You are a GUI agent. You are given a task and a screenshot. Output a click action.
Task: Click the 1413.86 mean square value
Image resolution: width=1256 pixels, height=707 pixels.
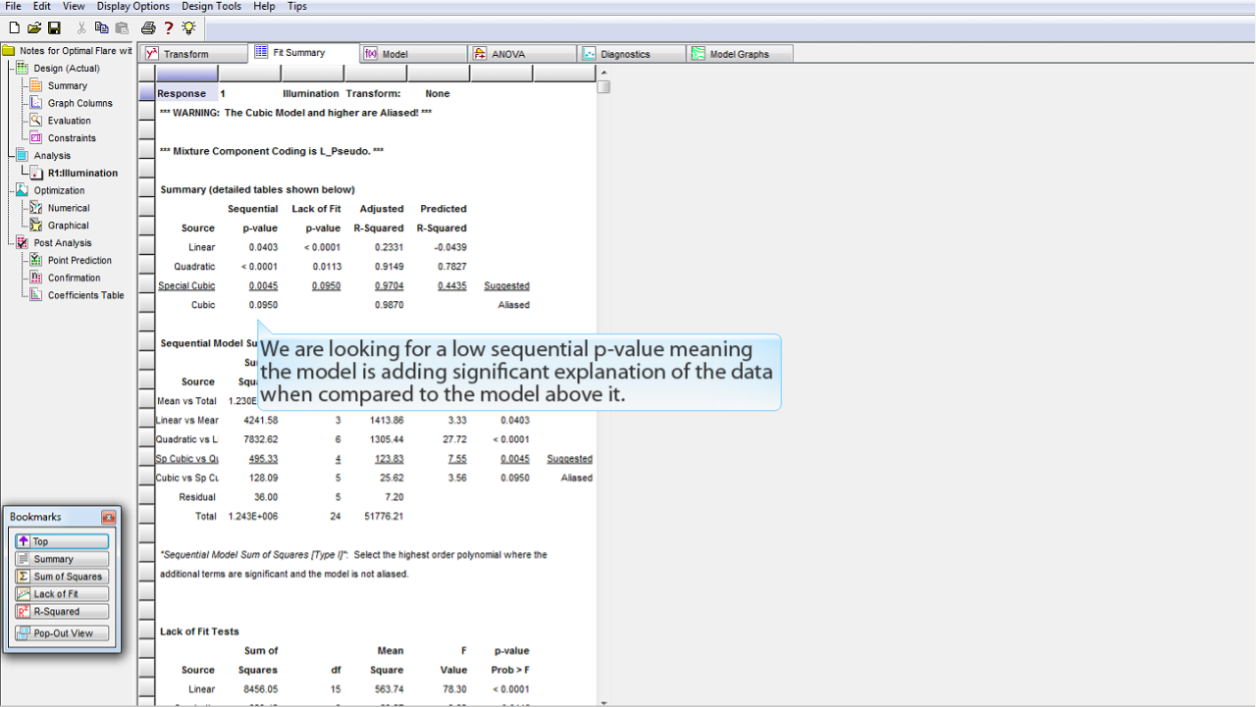[386, 421]
